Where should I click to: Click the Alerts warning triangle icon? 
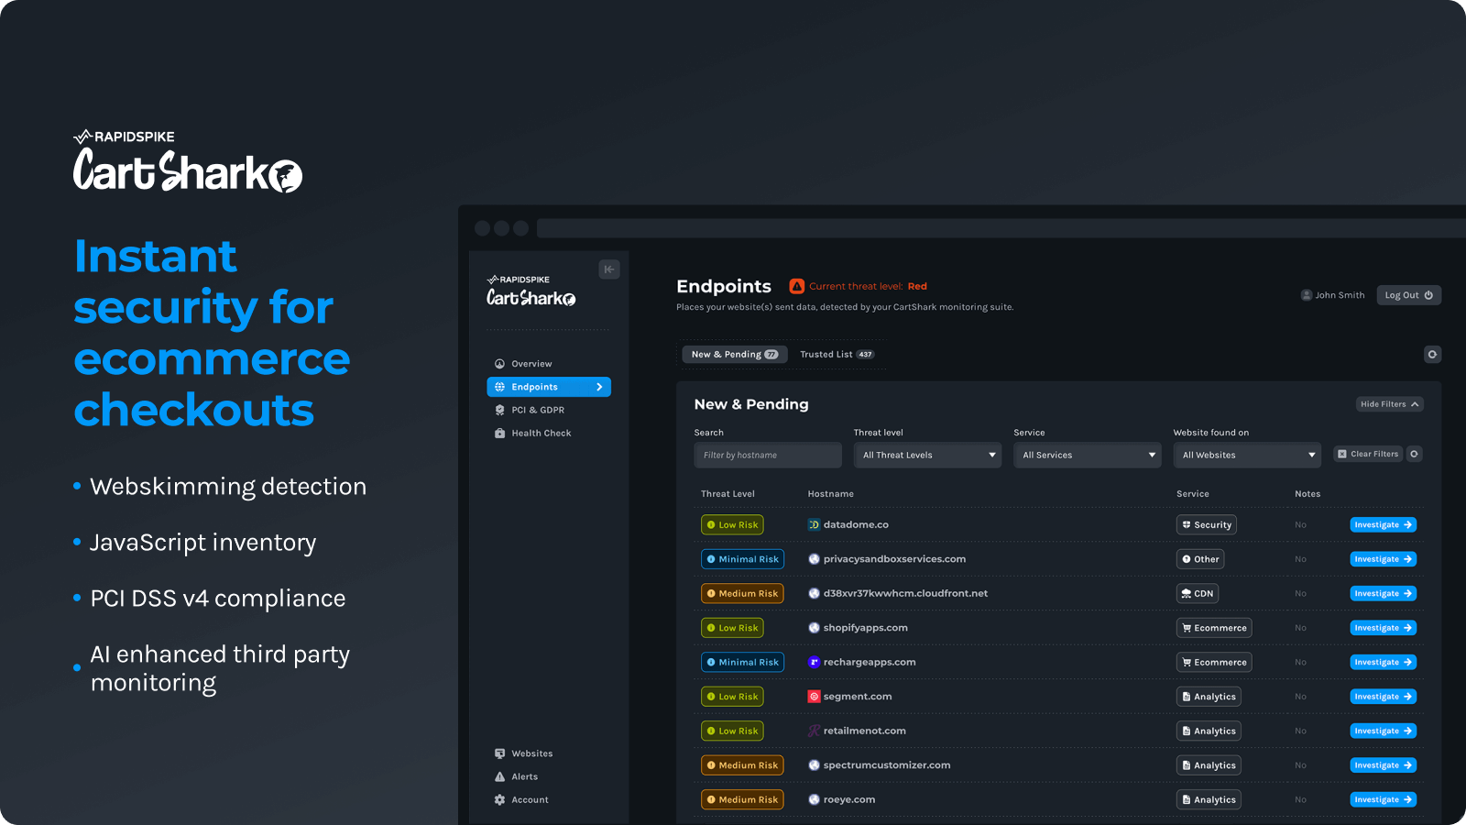pyautogui.click(x=500, y=776)
